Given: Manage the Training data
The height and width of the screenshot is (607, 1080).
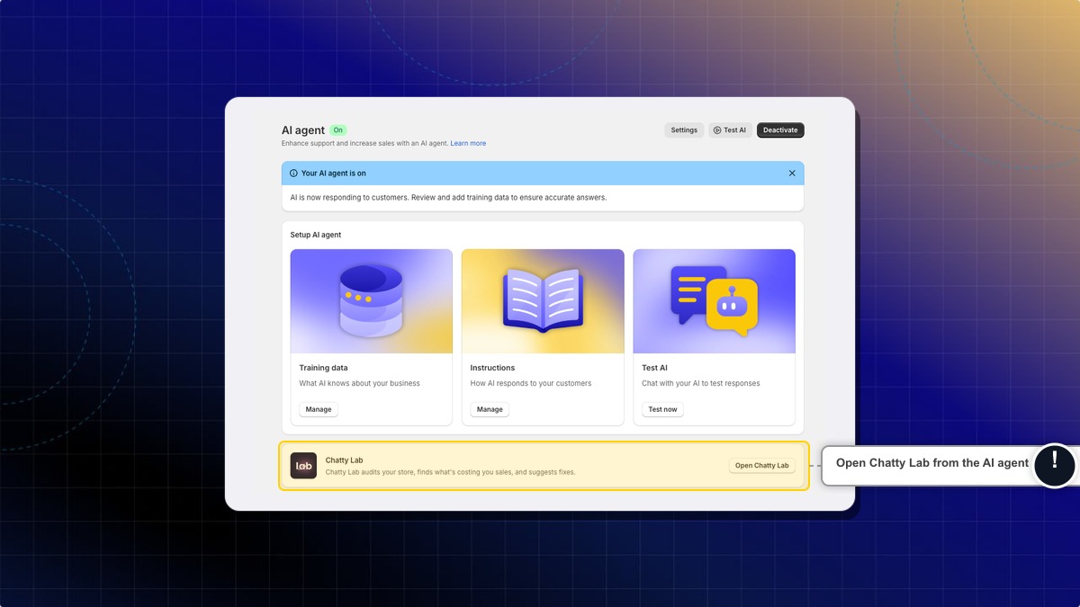Looking at the screenshot, I should [x=319, y=409].
